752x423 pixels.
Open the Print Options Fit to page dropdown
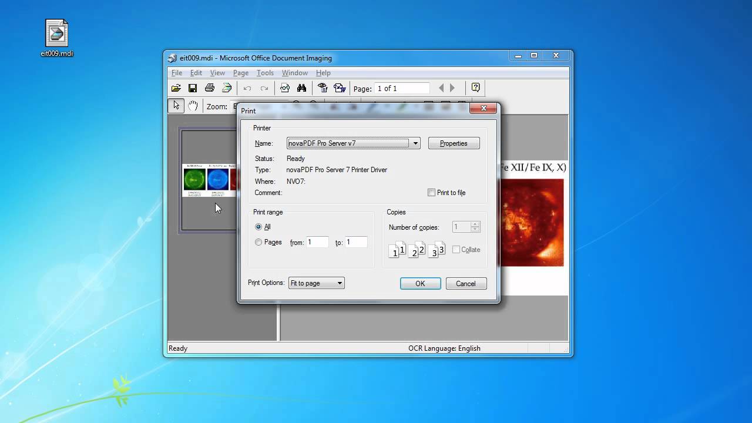(x=316, y=283)
